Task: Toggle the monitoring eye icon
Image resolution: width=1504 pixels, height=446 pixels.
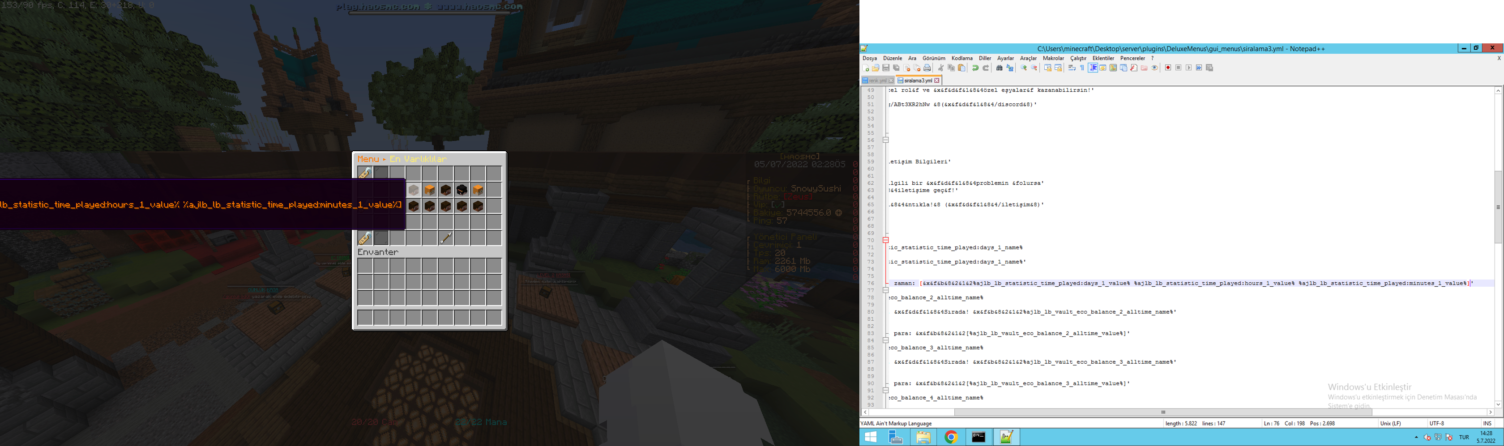Action: [1155, 68]
